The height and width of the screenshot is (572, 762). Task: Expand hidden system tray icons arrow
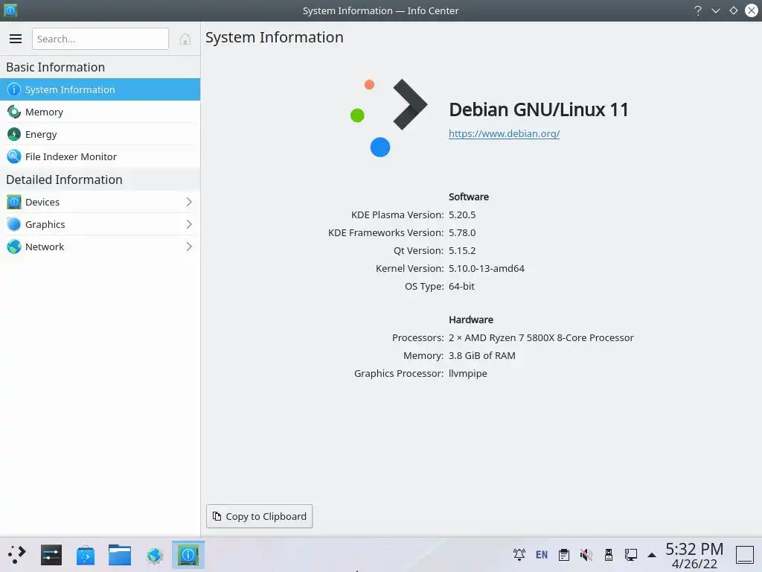(x=652, y=555)
